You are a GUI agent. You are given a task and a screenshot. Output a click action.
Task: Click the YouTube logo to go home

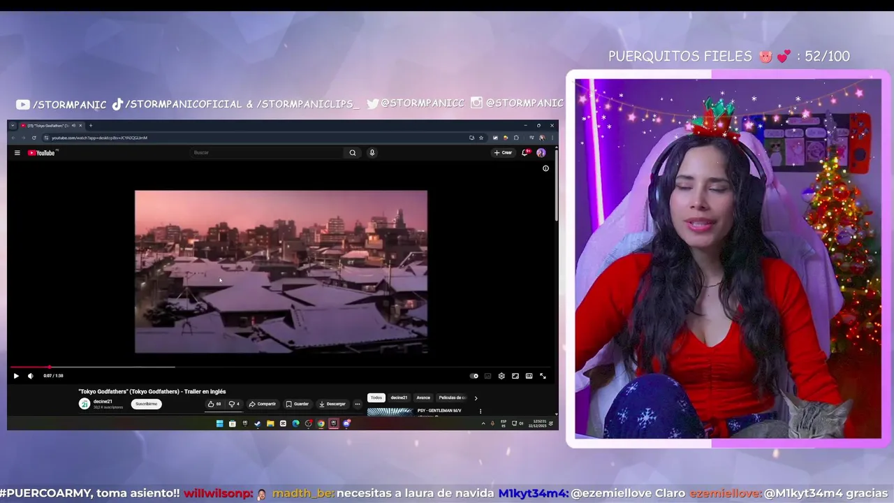click(x=42, y=152)
